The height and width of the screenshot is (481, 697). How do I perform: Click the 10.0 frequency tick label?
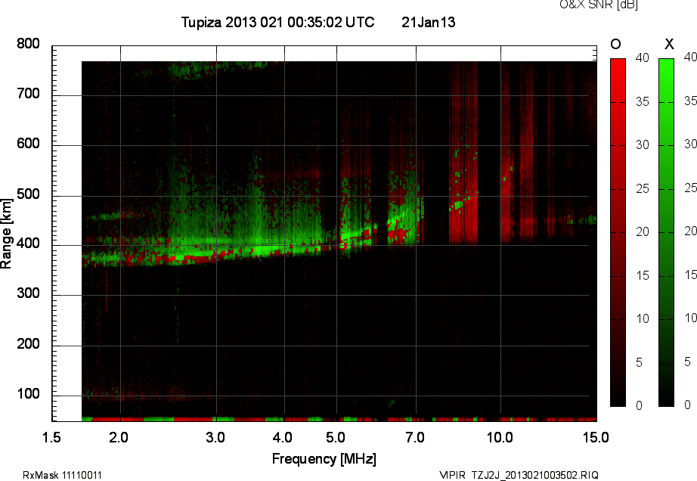(500, 437)
